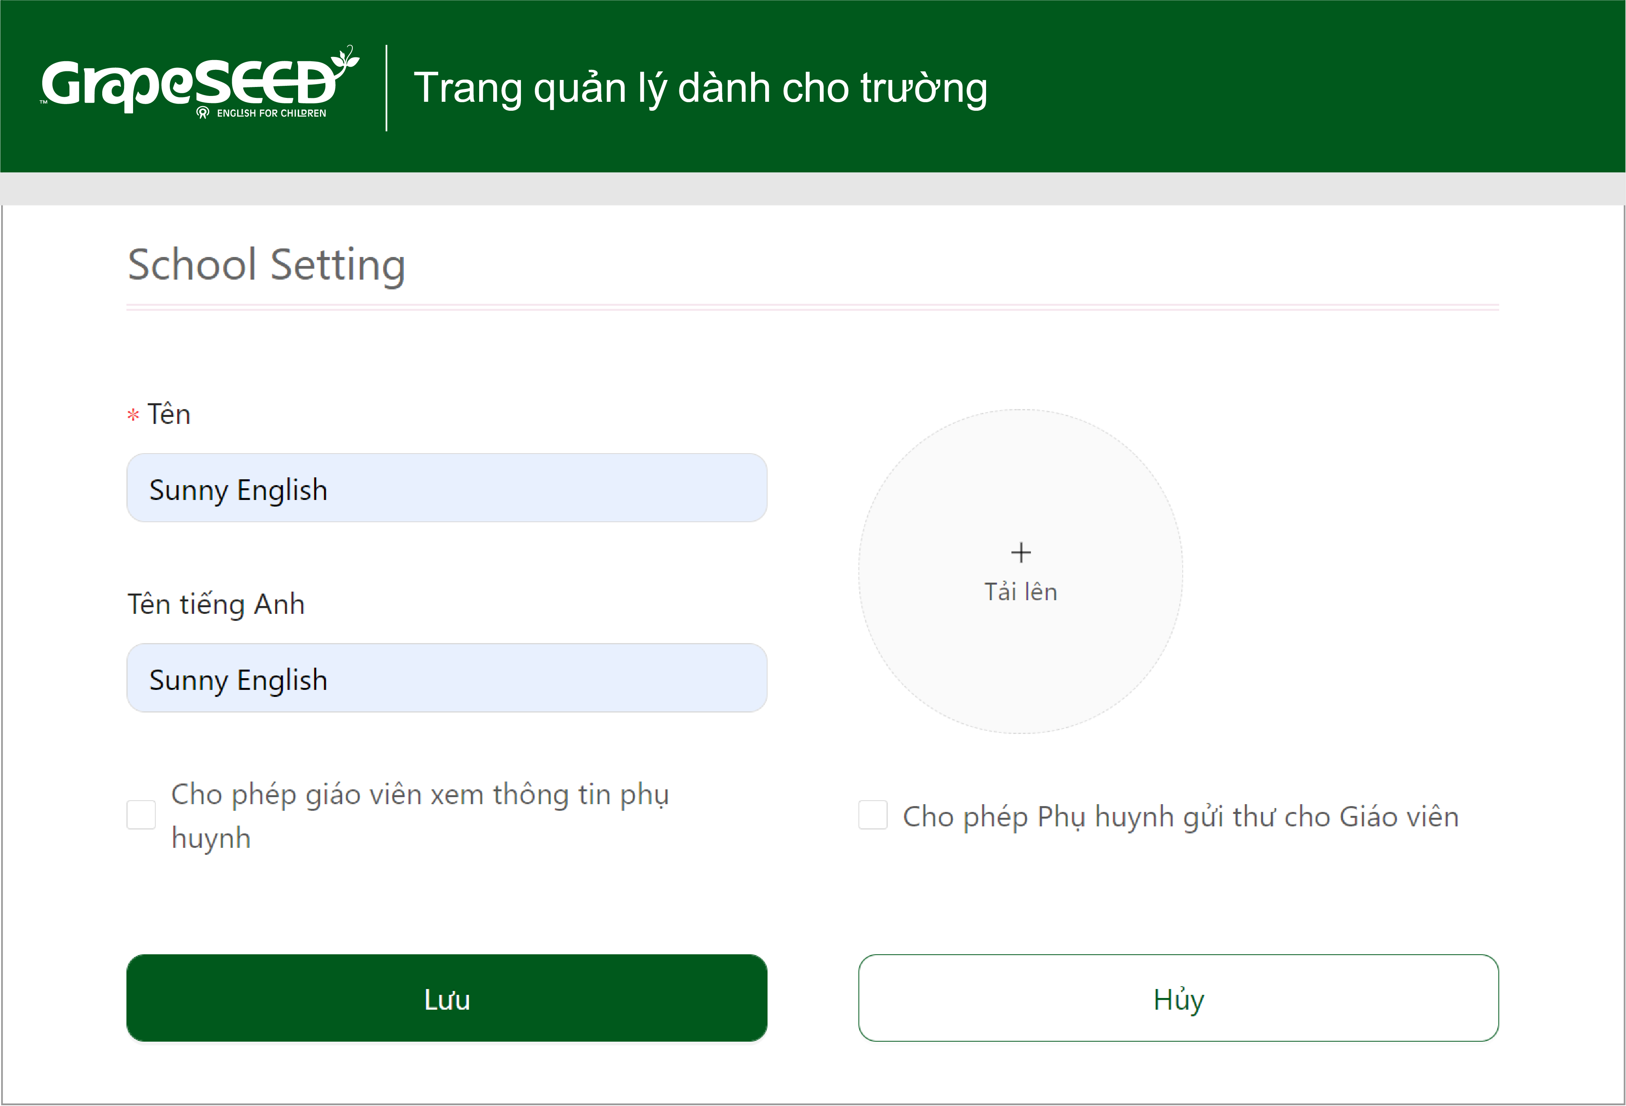This screenshot has height=1106, width=1626.
Task: Click label 'Cho phép giáo viên xem thông tin phụ huynh'
Action: pos(420,816)
